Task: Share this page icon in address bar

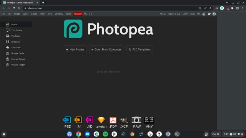Action: click(205, 8)
